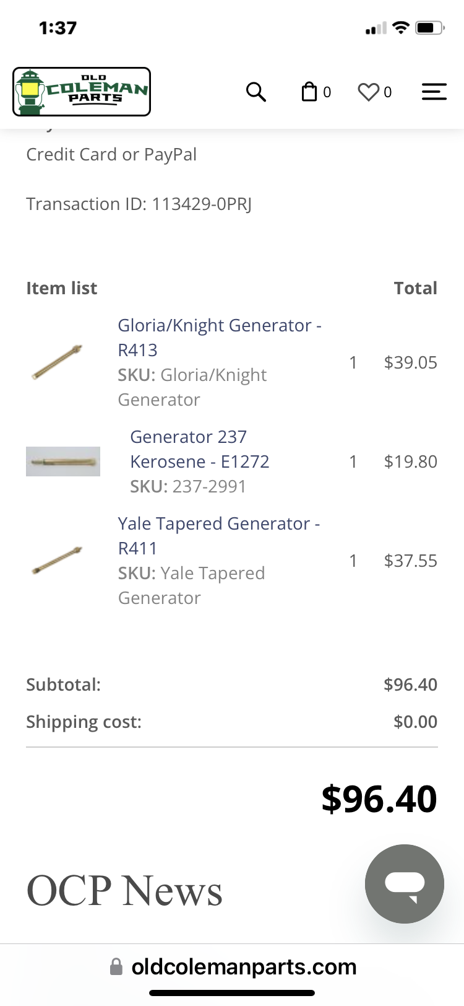Tap the oldcolemanparts.com address bar

[x=244, y=967]
